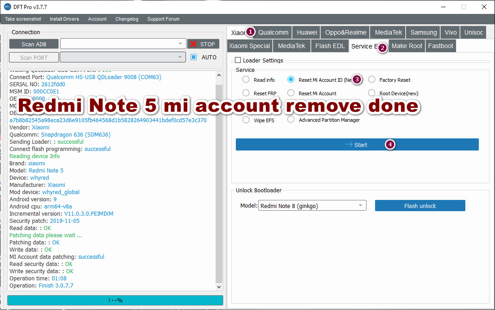This screenshot has height=310, width=495.
Task: Click the Scan PORT button
Action: tap(34, 58)
